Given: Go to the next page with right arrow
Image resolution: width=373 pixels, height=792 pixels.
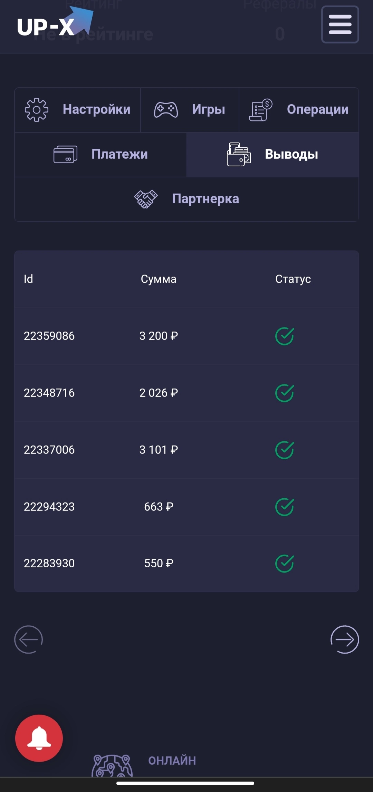Looking at the screenshot, I should [x=345, y=639].
